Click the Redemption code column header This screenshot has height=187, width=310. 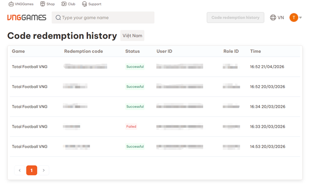(83, 51)
